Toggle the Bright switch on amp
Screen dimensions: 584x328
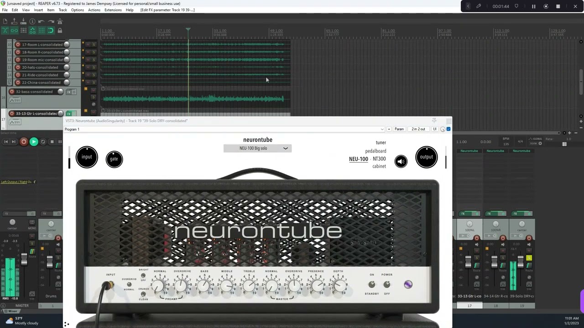click(143, 276)
